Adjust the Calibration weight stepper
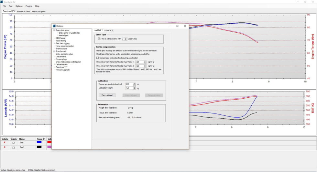The height and width of the screenshot is (172, 317). click(x=134, y=88)
